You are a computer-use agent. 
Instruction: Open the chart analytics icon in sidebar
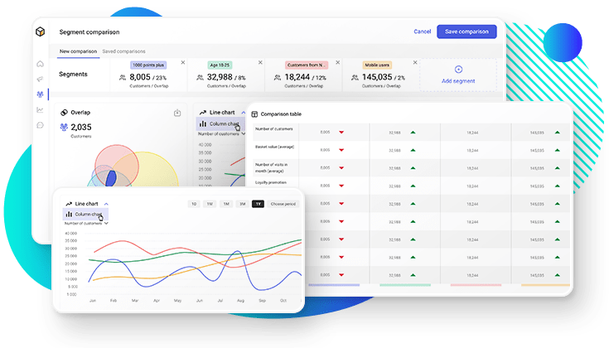(x=40, y=109)
